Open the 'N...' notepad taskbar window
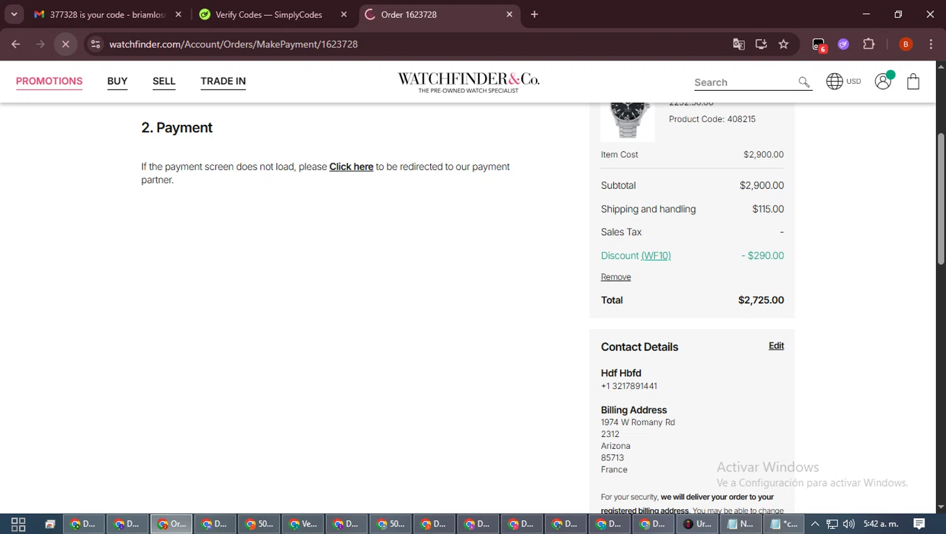Screen dimensions: 946x534 (740, 524)
